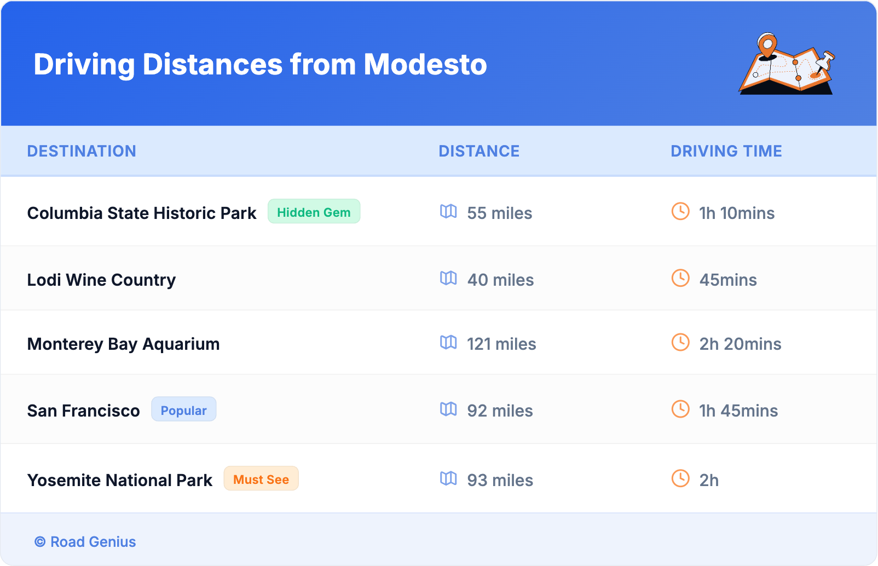Click map icon beside 93 miles
878x566 pixels.
point(448,478)
